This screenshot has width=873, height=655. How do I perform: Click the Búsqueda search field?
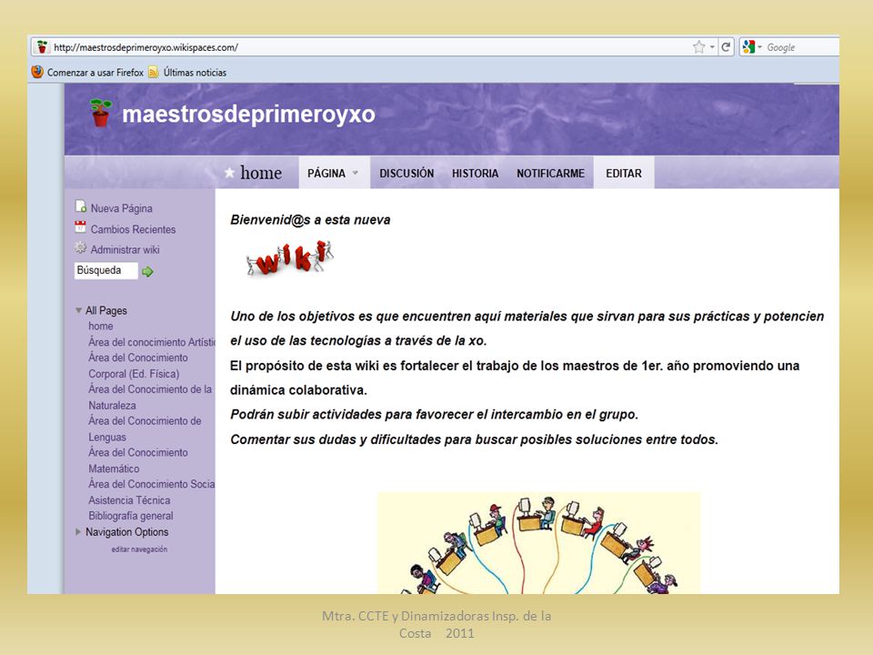click(105, 270)
